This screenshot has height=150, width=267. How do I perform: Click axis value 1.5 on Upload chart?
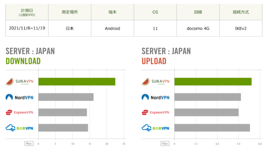[196, 144]
